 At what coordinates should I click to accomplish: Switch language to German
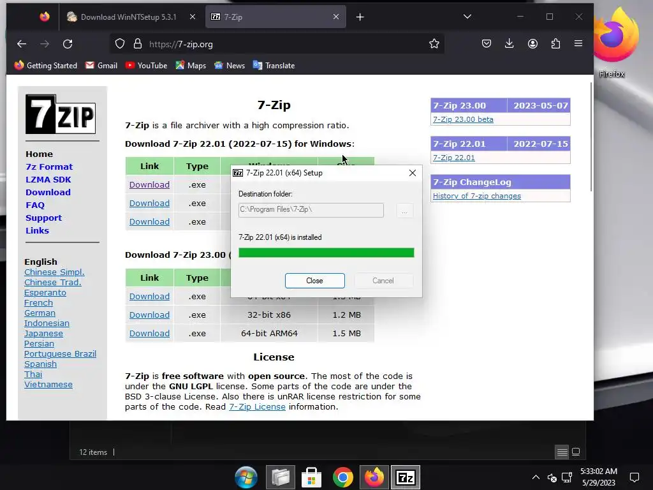coord(40,313)
